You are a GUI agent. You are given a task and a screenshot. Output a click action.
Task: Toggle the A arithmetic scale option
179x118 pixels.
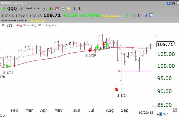pyautogui.click(x=158, y=114)
